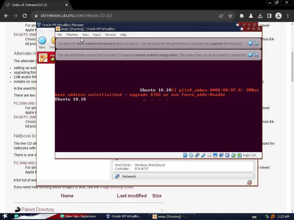Sort listing by Size column
The width and height of the screenshot is (294, 220).
[157, 196]
